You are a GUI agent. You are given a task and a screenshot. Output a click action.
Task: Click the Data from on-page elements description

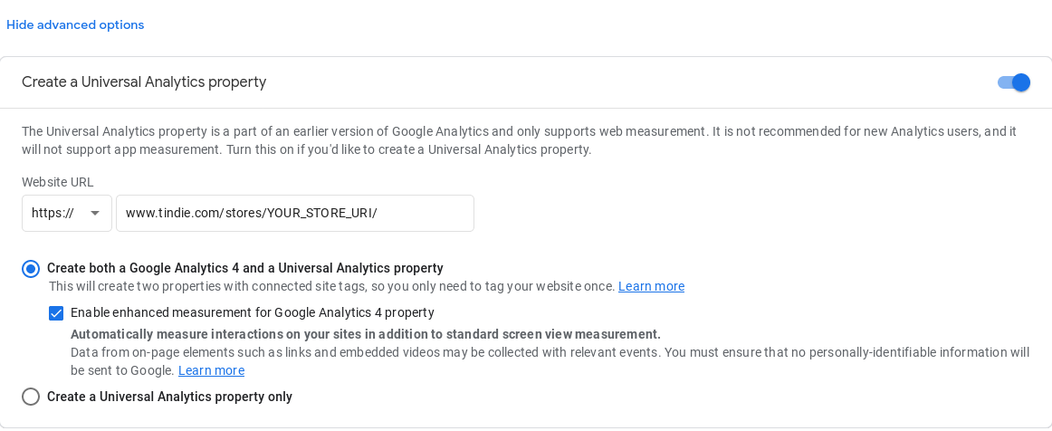[549, 351]
